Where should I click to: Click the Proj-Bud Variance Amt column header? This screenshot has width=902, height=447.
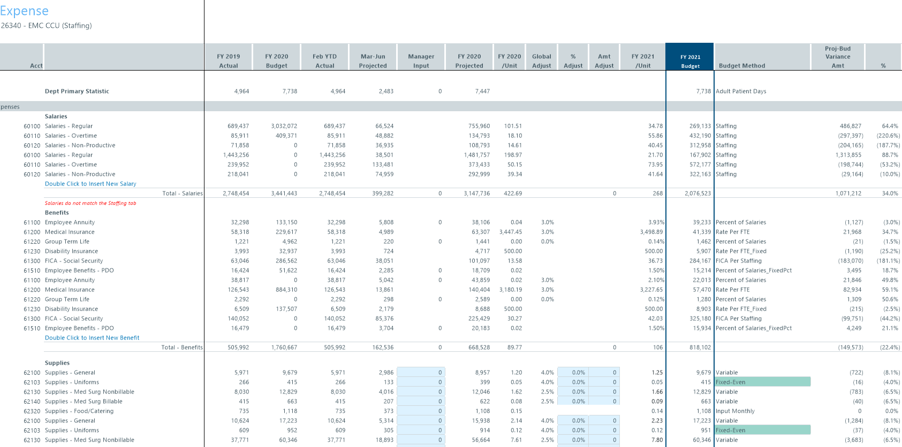coord(837,57)
